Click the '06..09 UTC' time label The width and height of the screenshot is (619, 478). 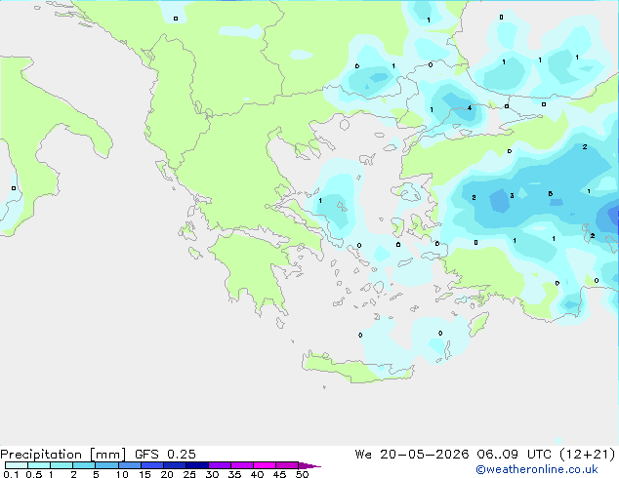[514, 455]
